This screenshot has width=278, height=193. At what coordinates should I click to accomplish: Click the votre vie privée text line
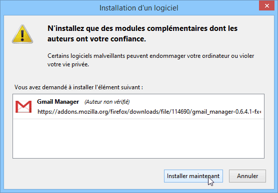point(68,64)
